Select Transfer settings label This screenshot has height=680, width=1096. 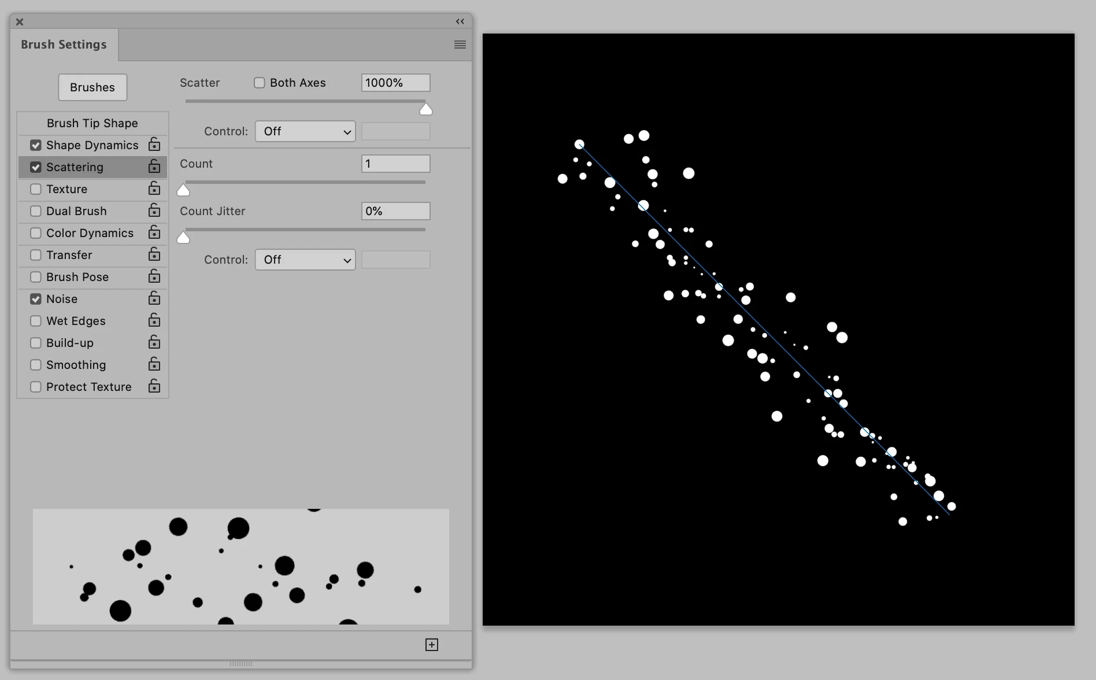point(69,255)
